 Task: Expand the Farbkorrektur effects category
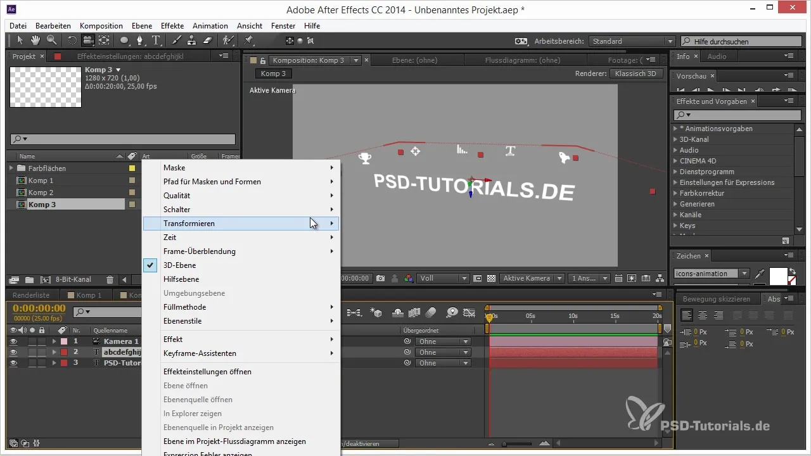click(x=675, y=193)
